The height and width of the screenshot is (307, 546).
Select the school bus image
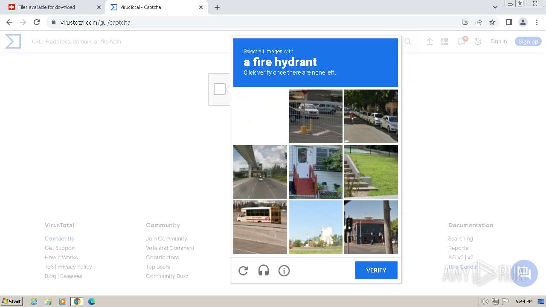(x=260, y=227)
